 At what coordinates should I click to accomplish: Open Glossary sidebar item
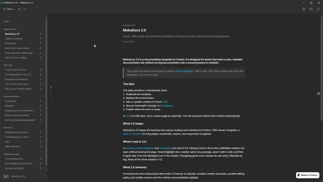(10, 106)
